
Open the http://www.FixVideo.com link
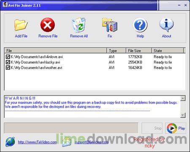pos(38,142)
